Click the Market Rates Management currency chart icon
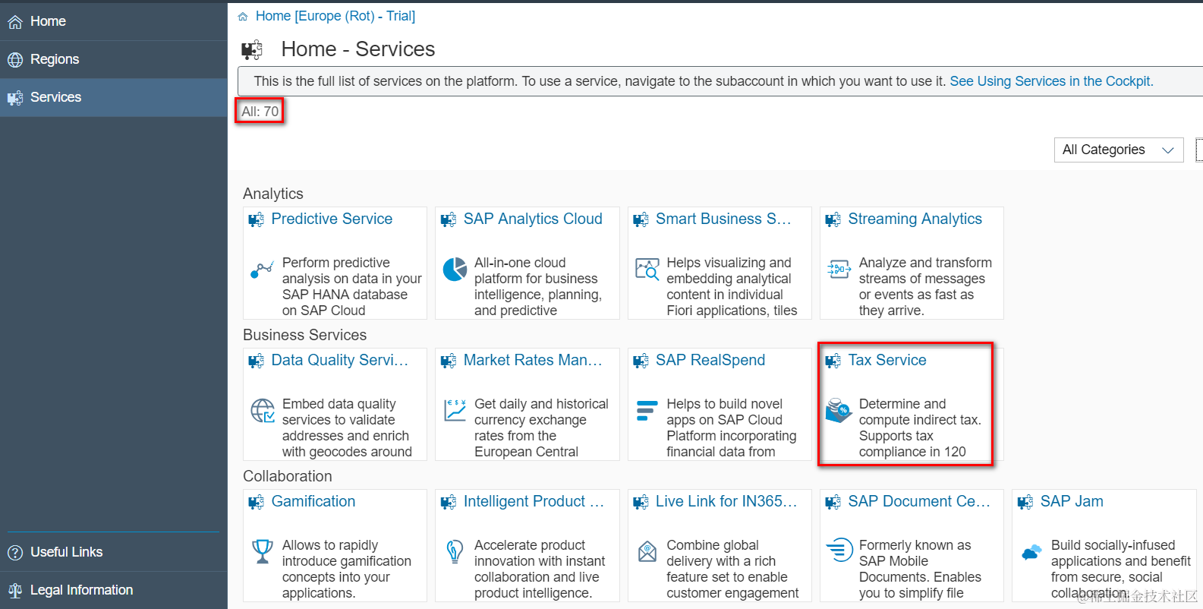 [x=455, y=410]
